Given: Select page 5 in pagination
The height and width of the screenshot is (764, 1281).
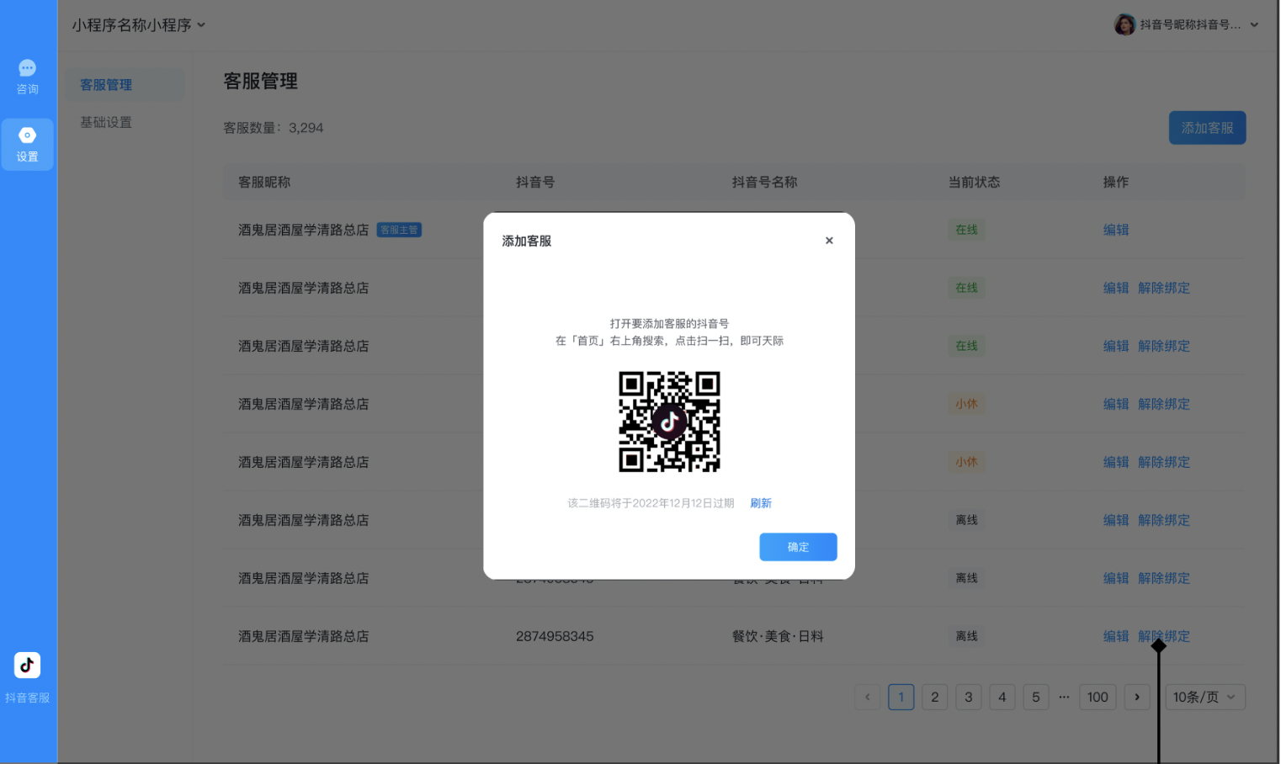Looking at the screenshot, I should [x=1036, y=697].
